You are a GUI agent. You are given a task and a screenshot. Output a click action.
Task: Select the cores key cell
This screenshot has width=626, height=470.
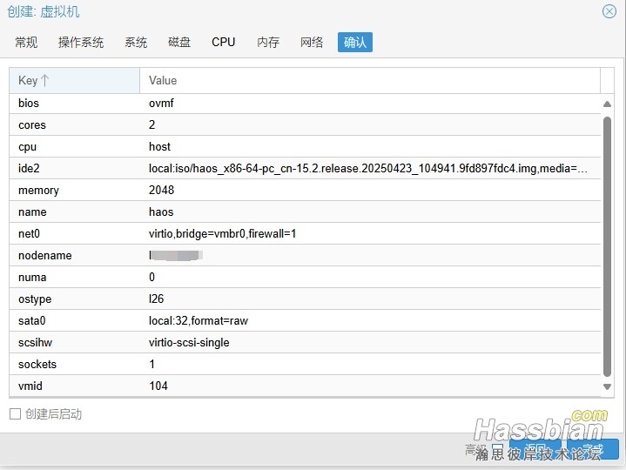point(74,124)
